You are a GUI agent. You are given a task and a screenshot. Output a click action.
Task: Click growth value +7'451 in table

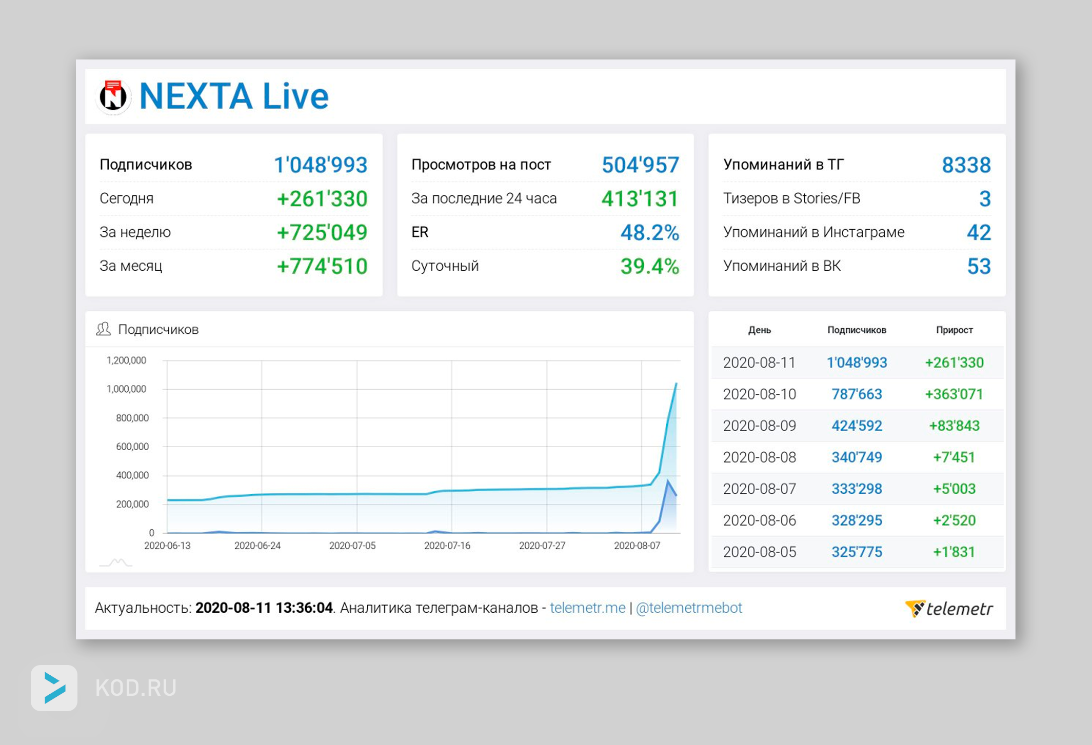pos(954,457)
